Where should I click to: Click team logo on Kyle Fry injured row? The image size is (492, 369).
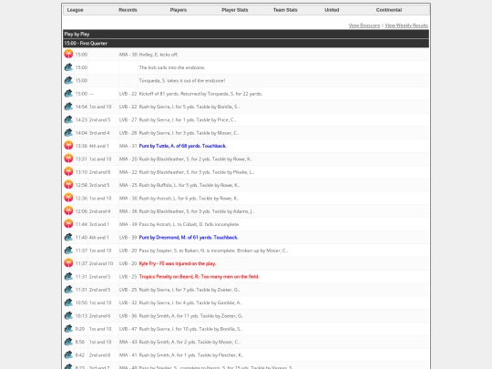click(68, 263)
